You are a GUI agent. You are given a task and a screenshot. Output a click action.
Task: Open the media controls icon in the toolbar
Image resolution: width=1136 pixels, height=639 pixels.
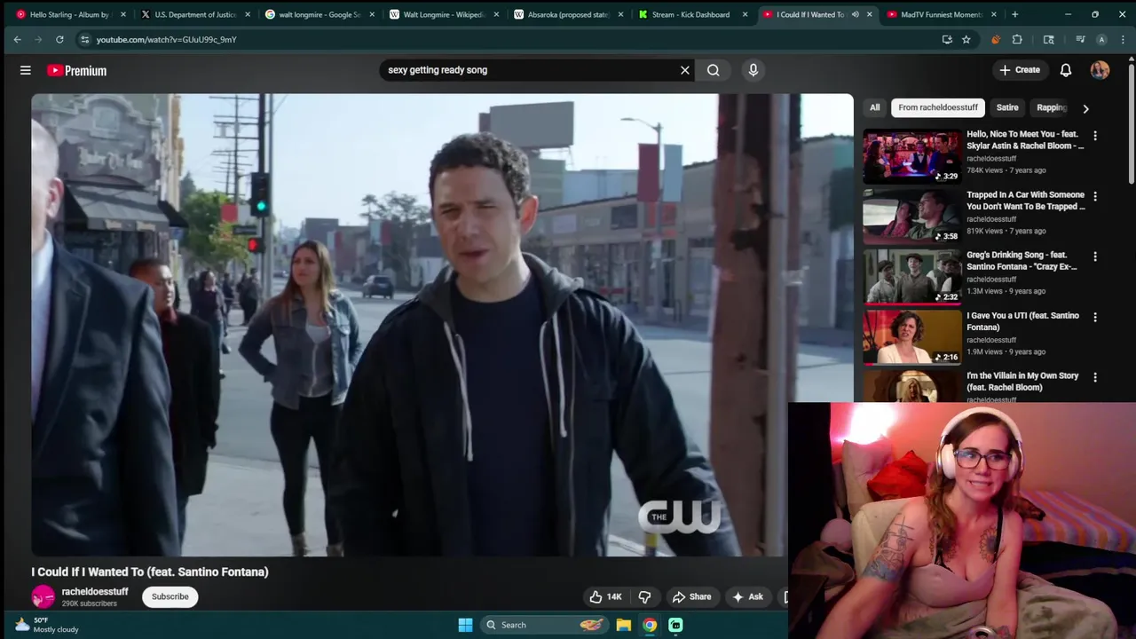1080,39
